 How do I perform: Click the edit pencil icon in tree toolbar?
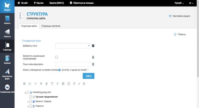point(30,84)
